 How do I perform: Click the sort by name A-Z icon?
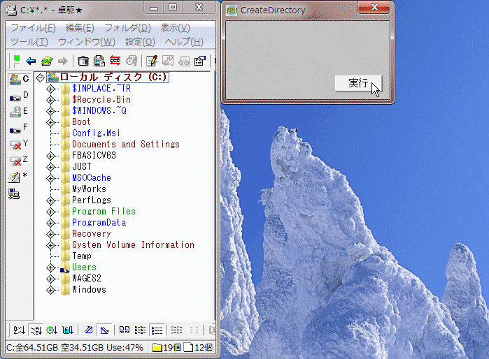coord(20,330)
